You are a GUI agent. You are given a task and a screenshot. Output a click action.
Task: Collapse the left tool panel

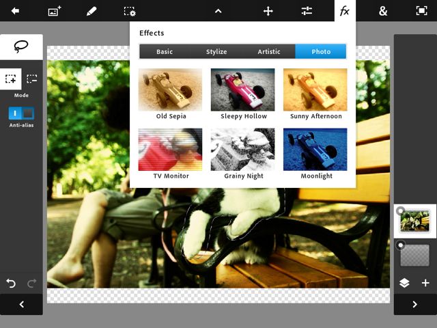point(21,304)
